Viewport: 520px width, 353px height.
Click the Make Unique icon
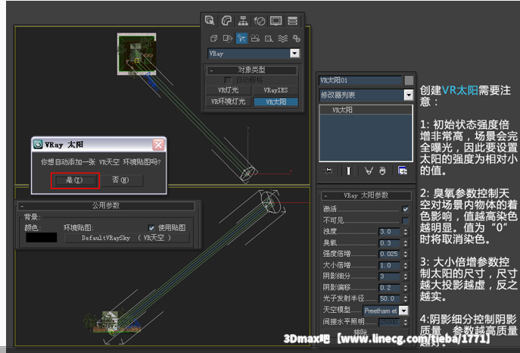click(x=369, y=170)
